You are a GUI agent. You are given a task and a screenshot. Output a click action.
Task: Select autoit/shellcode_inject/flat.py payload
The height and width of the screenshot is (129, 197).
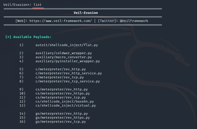67,45
